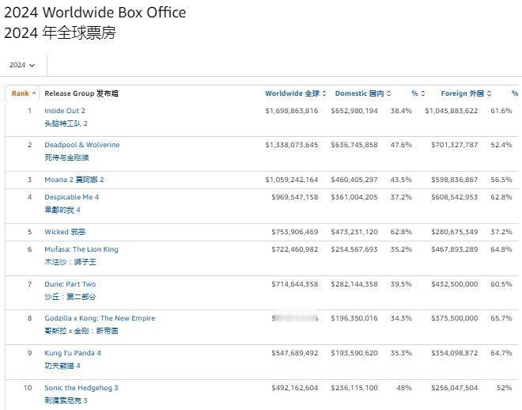Open the Deadpool & Wolverine link
Viewport: 522px width, 410px height.
[82, 145]
